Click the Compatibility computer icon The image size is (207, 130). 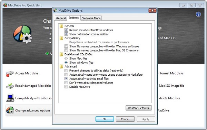(x=10, y=98)
